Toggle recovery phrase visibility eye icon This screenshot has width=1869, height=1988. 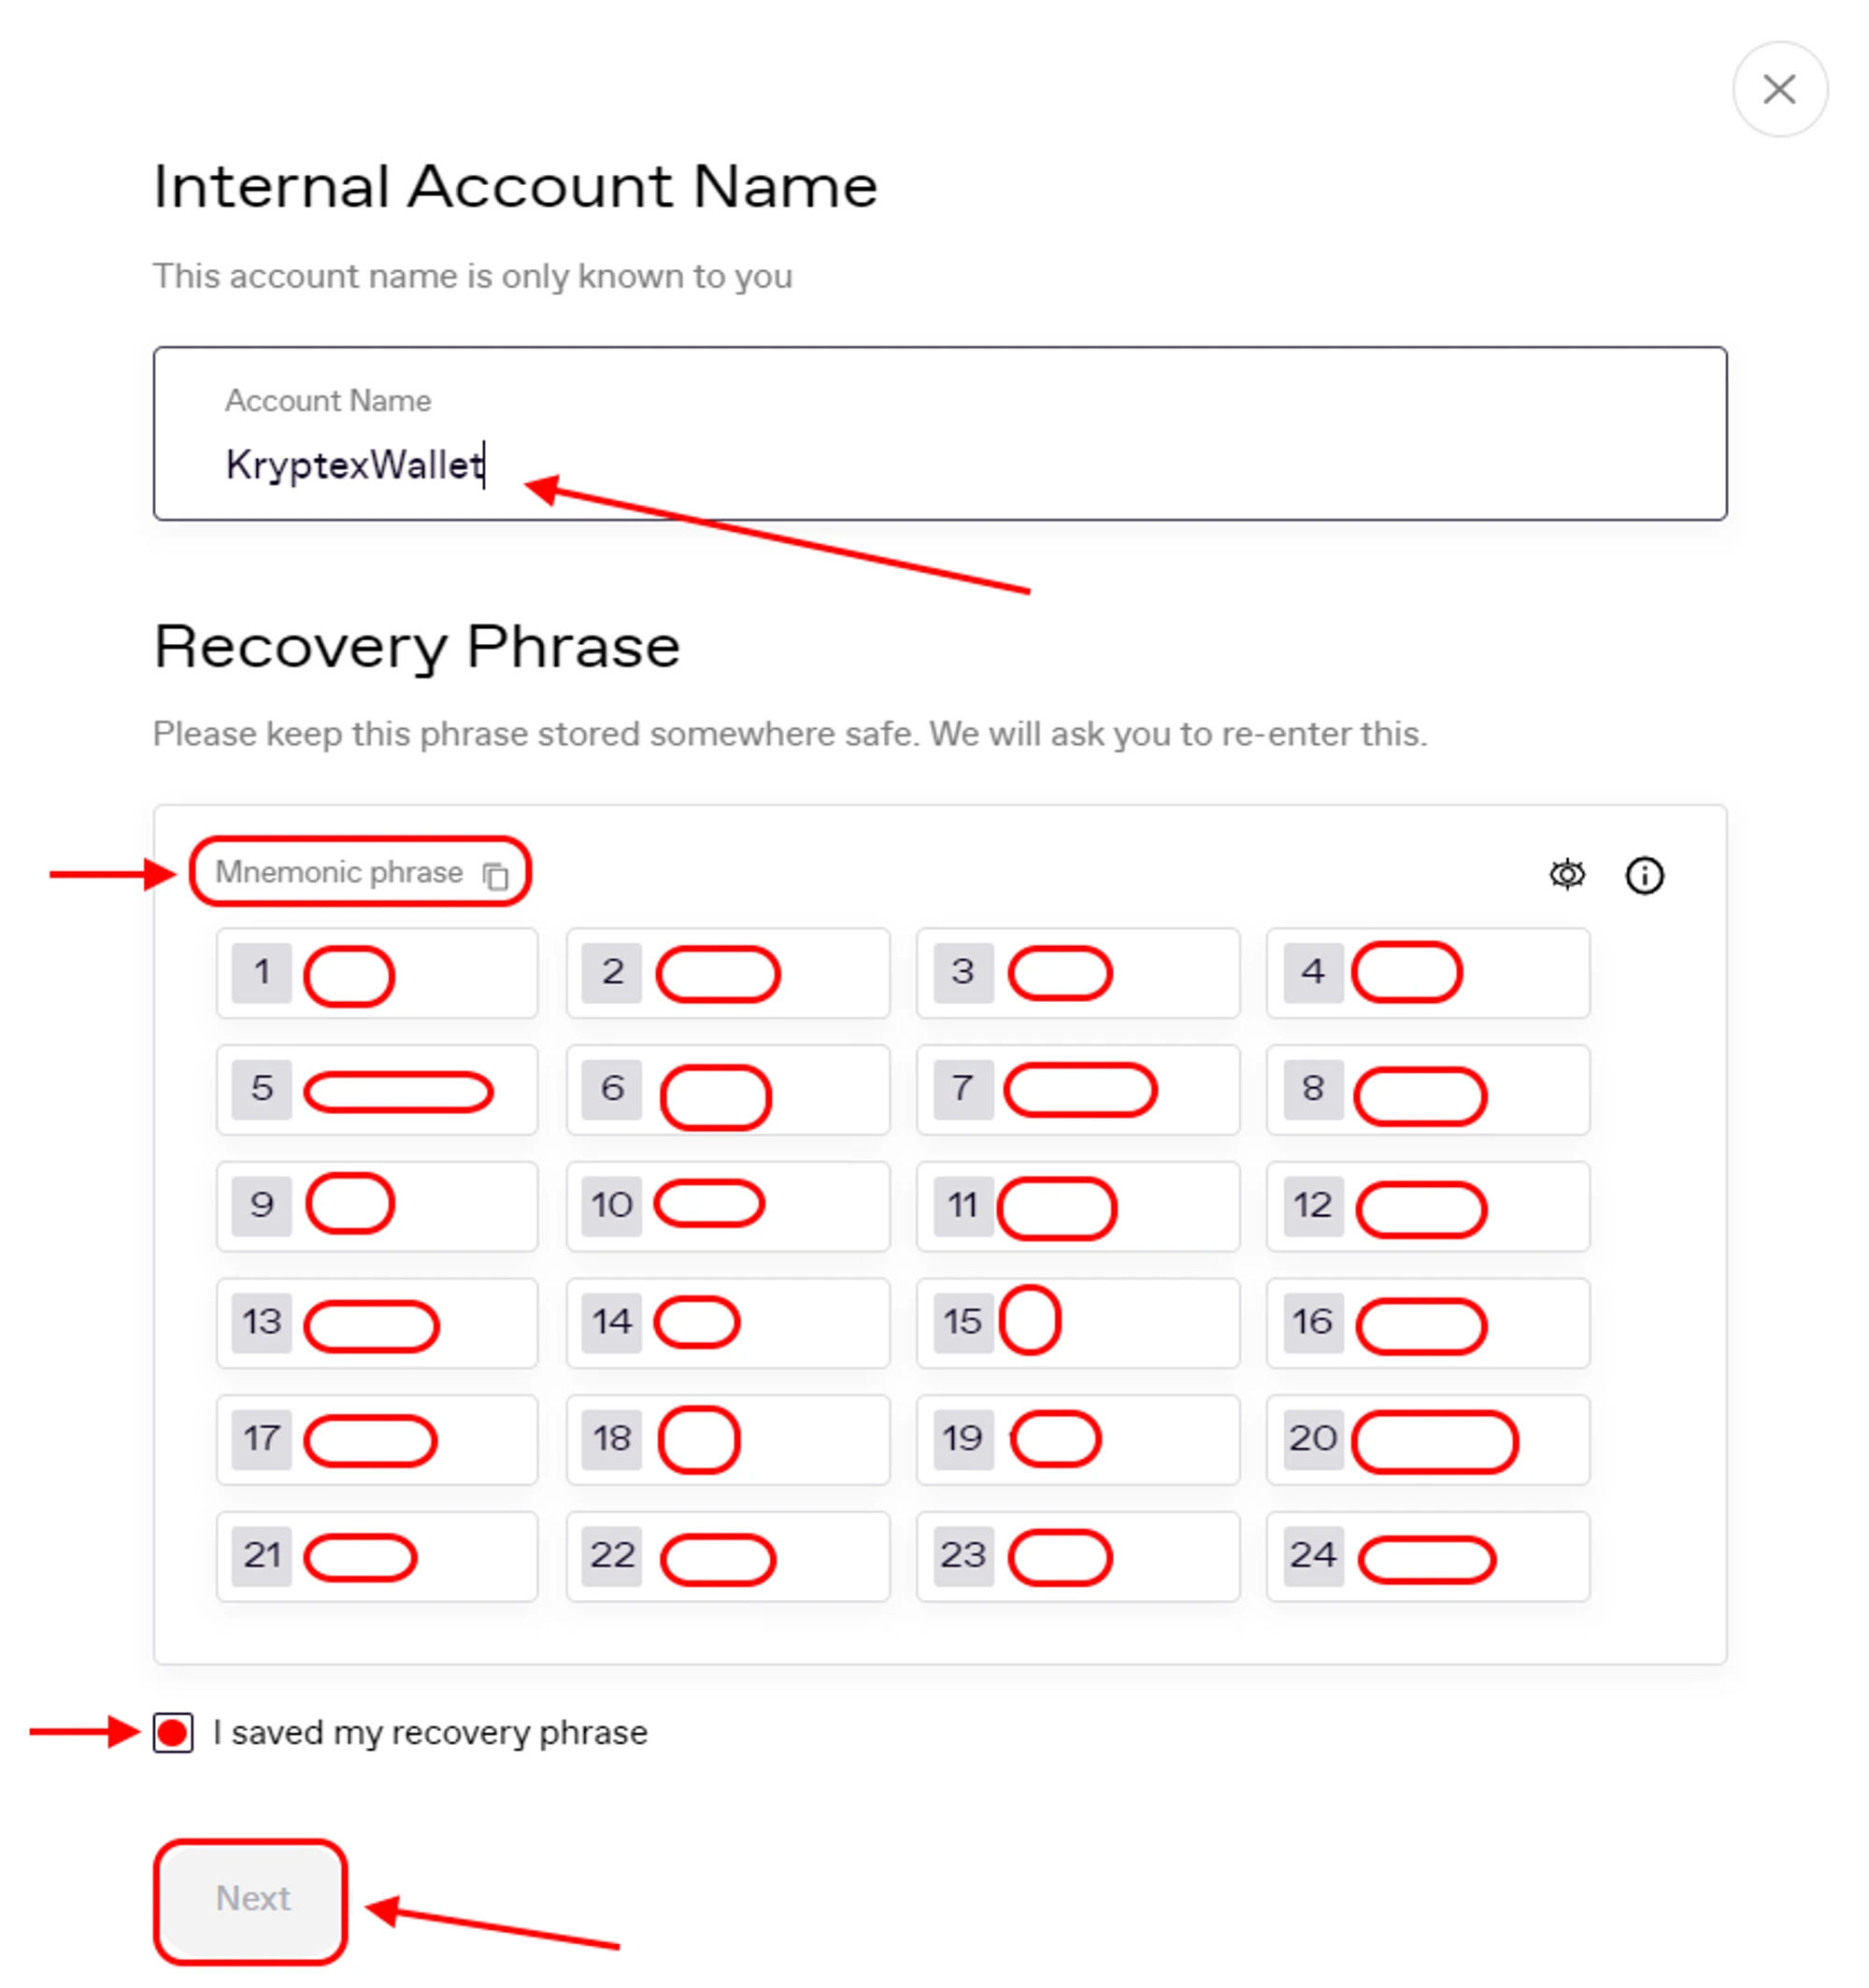1566,875
